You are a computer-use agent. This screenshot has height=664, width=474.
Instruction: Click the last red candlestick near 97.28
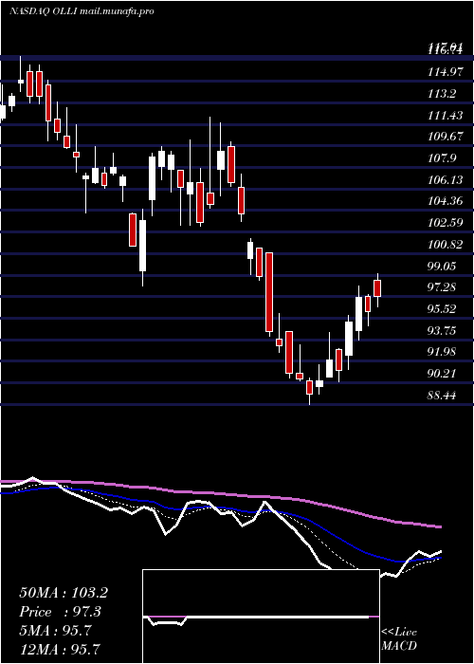[377, 288]
